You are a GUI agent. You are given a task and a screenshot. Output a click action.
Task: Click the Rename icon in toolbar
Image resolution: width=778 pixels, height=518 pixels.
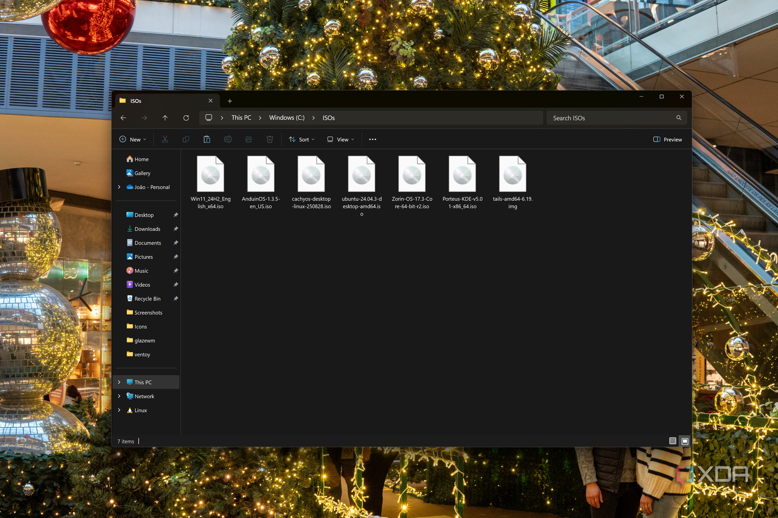[228, 139]
